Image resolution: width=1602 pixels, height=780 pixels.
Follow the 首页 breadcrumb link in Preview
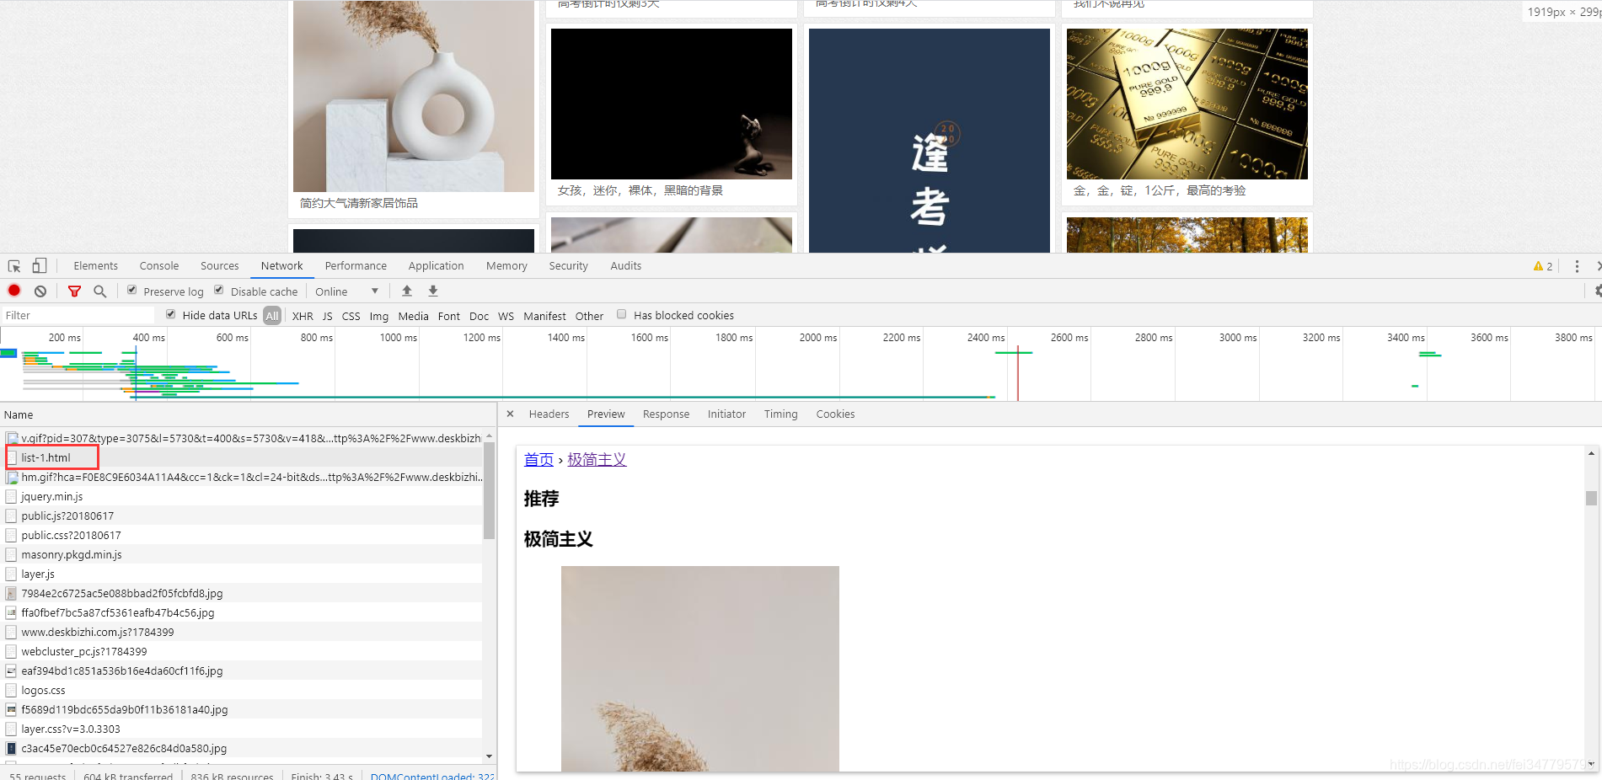tap(538, 459)
